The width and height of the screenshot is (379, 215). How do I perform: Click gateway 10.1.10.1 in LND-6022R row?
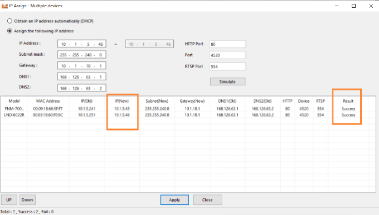(x=192, y=115)
